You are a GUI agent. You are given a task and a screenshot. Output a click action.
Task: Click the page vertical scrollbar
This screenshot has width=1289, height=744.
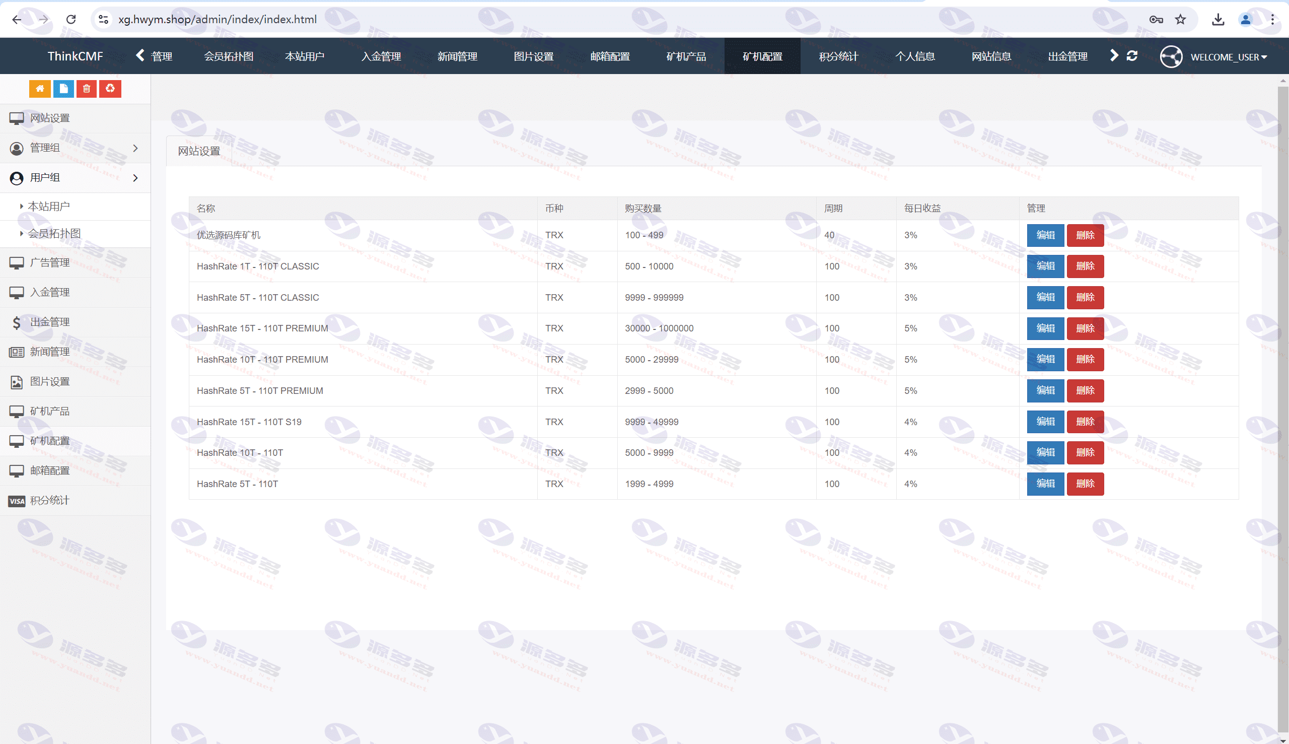pos(1283,409)
